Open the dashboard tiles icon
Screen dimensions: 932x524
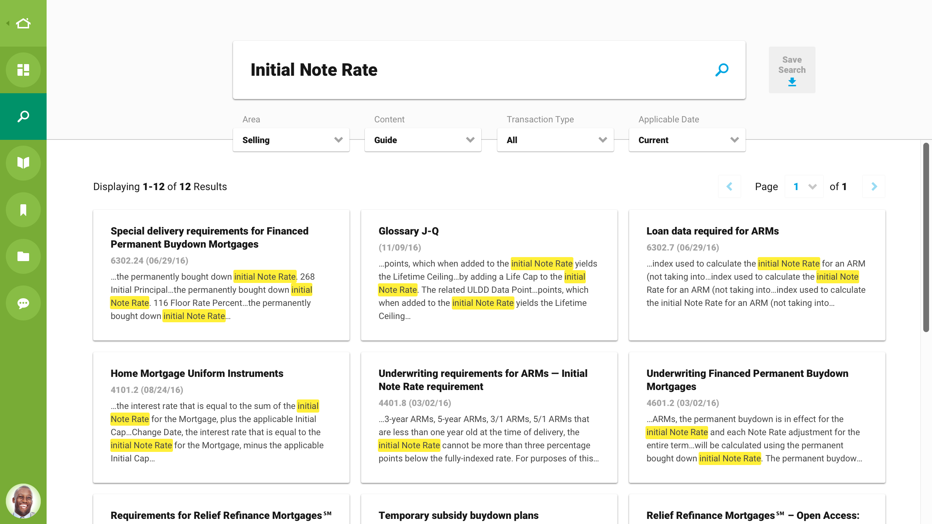pyautogui.click(x=23, y=70)
